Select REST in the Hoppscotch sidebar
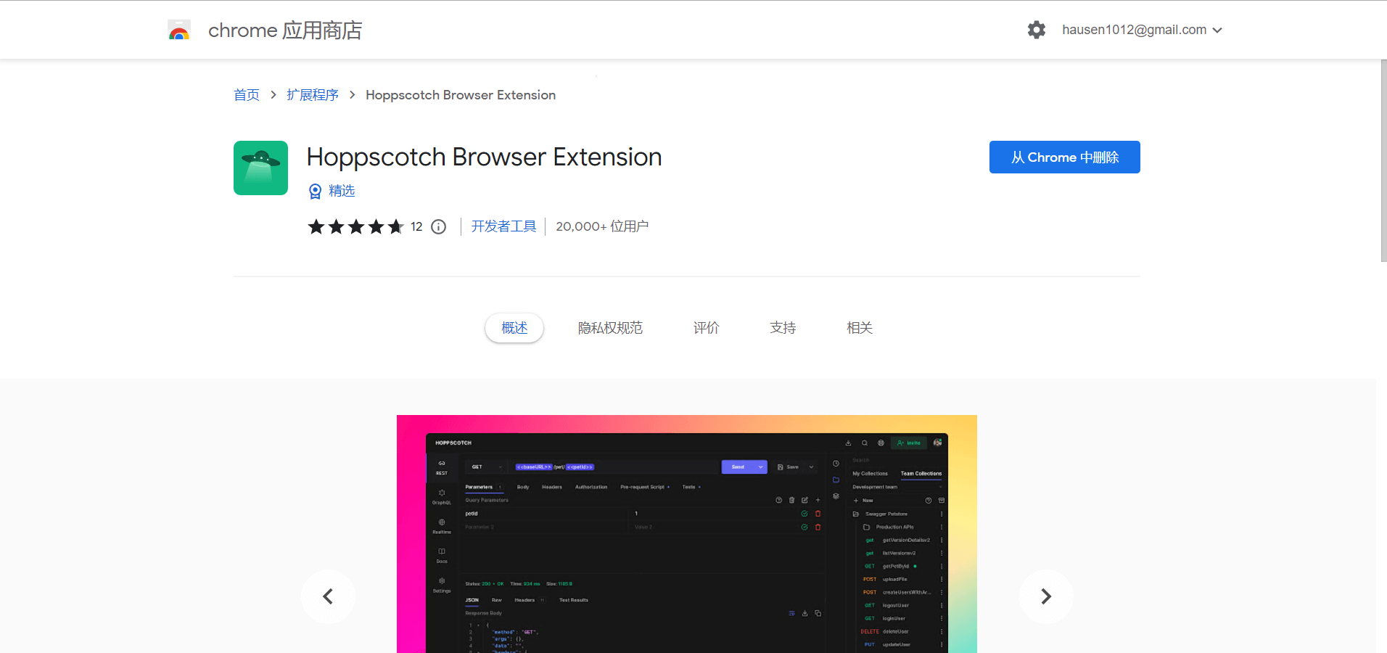This screenshot has width=1387, height=653. tap(442, 464)
